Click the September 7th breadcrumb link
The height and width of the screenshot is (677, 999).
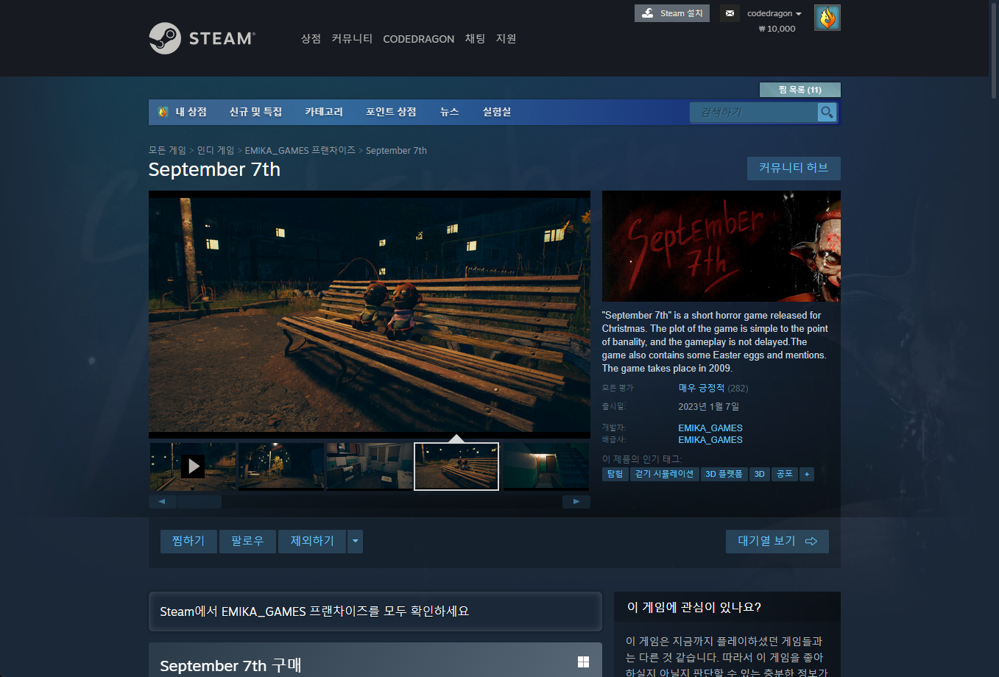click(396, 150)
